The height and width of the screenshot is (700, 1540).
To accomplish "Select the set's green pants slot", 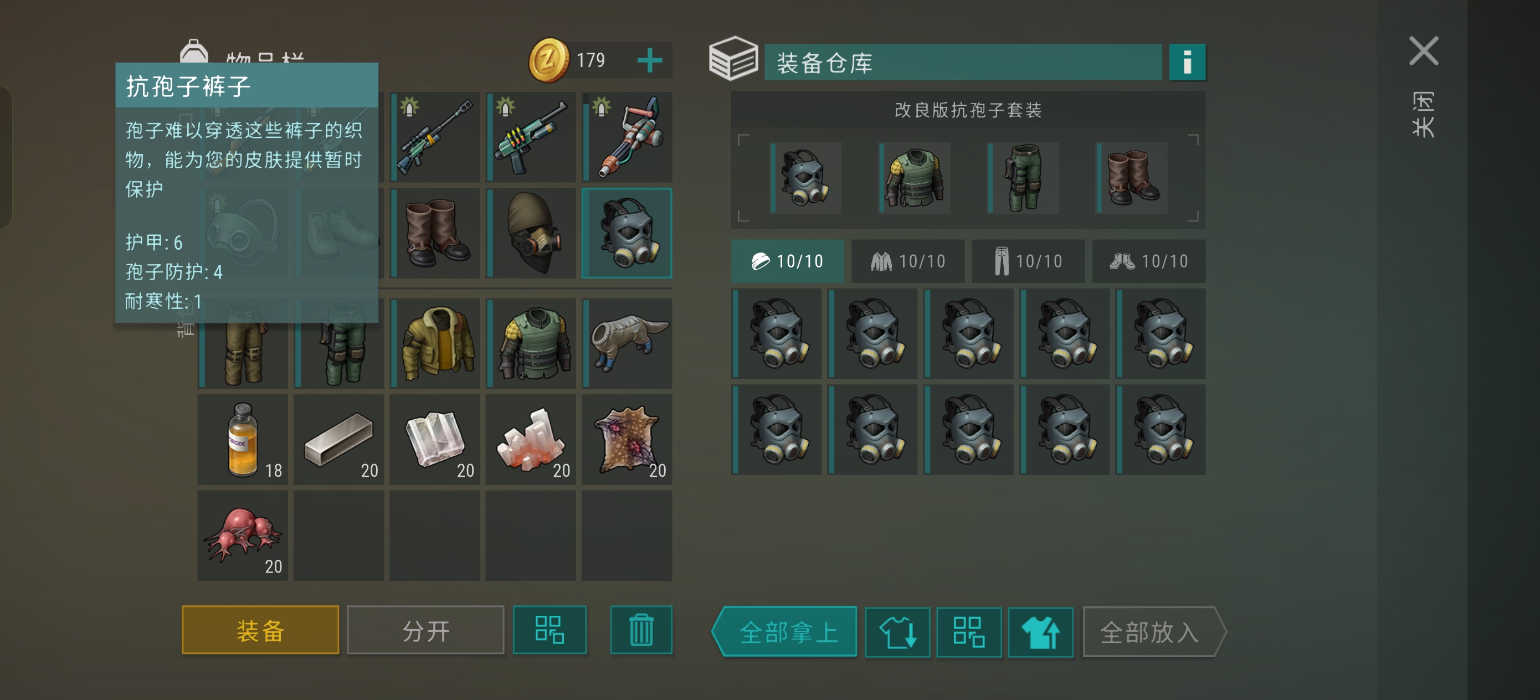I will pyautogui.click(x=1023, y=178).
